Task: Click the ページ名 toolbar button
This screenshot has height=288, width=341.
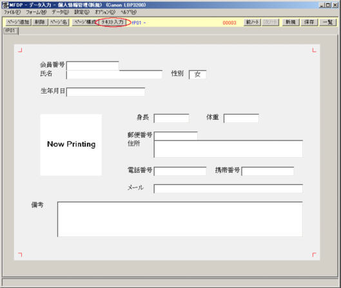Action: (x=59, y=22)
